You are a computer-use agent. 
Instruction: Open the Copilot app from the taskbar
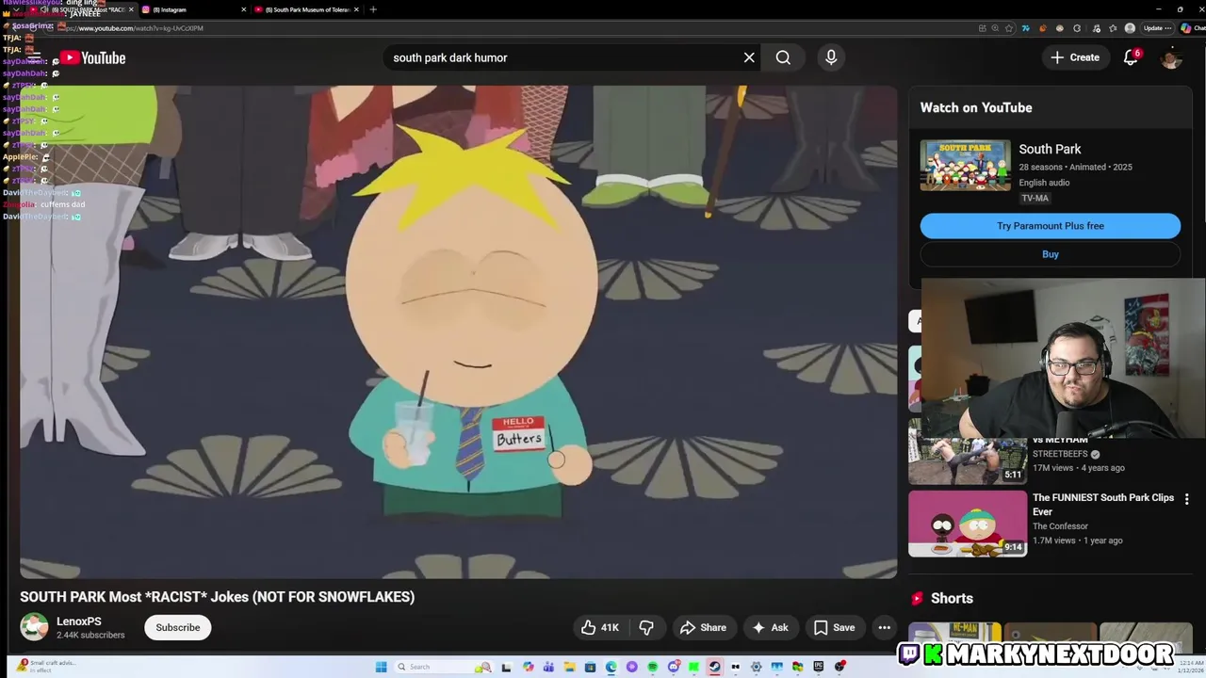[528, 667]
